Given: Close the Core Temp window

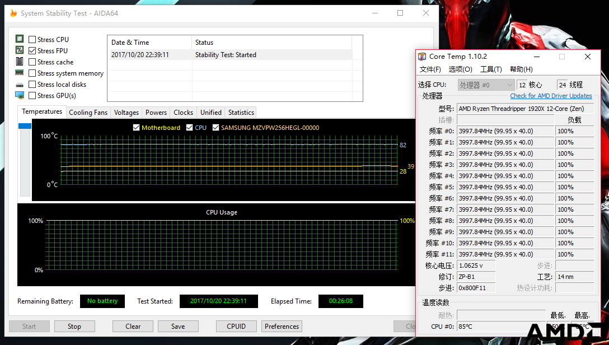Looking at the screenshot, I should [588, 57].
